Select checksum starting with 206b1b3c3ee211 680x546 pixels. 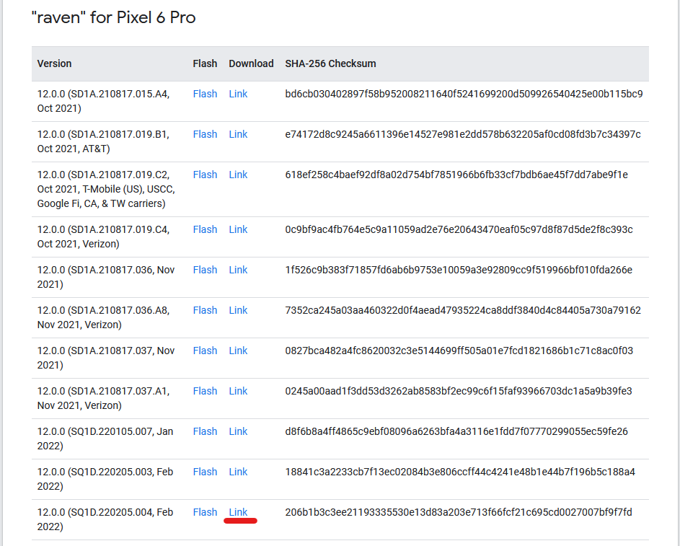point(459,511)
